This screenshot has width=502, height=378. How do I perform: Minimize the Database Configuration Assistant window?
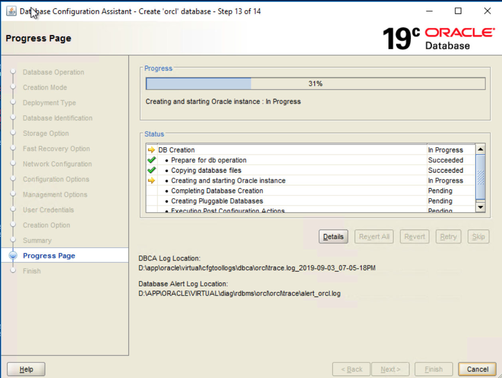[x=429, y=11]
